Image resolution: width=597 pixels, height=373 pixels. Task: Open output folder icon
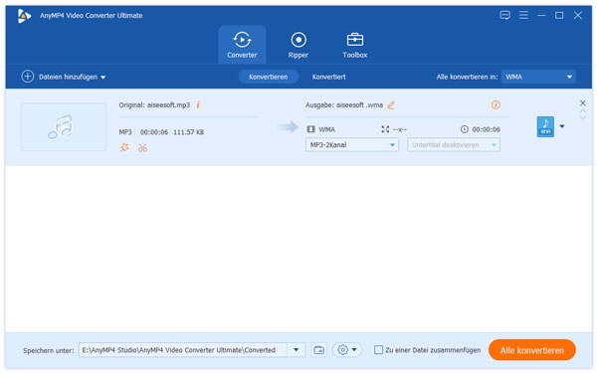318,350
